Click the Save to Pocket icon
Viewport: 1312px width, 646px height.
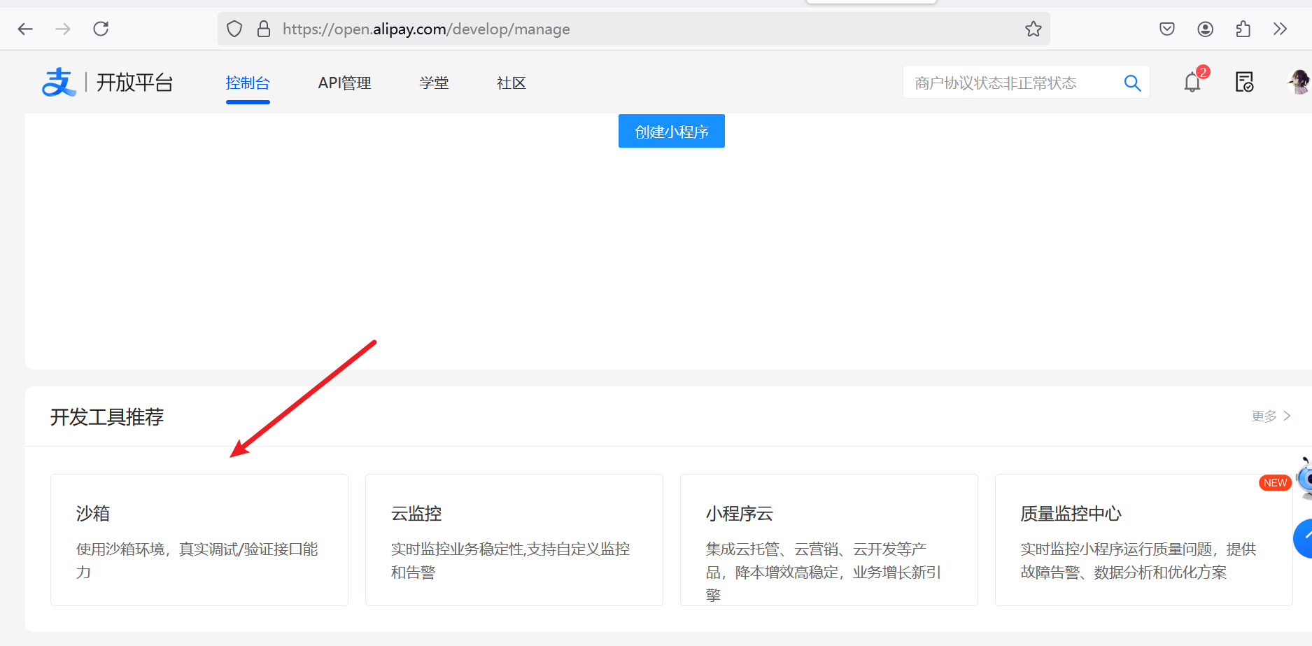[x=1167, y=29]
